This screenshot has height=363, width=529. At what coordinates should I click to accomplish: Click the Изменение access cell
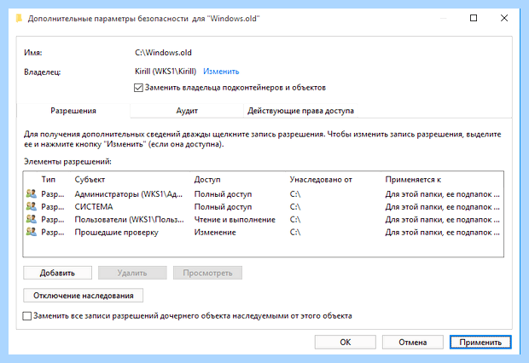(x=215, y=233)
